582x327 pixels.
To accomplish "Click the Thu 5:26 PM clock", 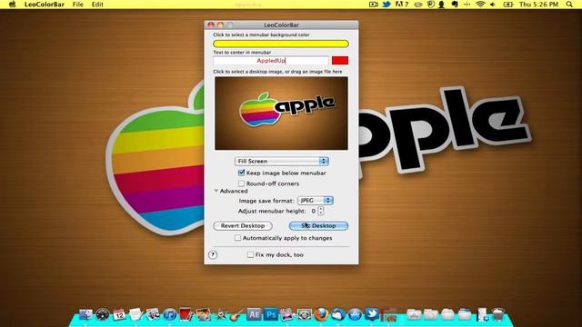I will pyautogui.click(x=539, y=5).
